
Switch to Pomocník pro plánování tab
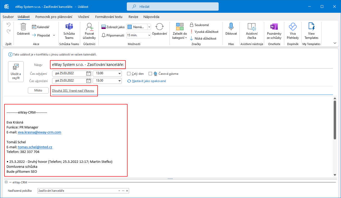click(x=54, y=17)
